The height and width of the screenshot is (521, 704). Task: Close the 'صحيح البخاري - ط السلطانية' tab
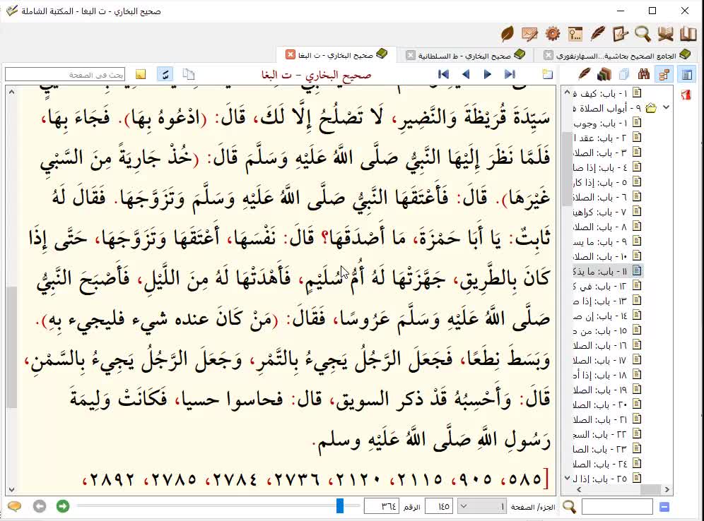tap(411, 55)
